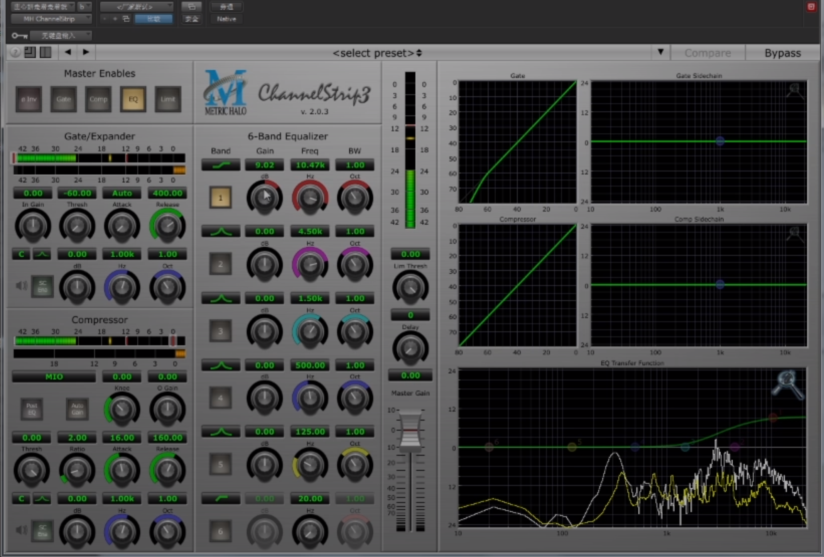Enable the Limit master enable button
This screenshot has height=557, width=824.
(167, 99)
